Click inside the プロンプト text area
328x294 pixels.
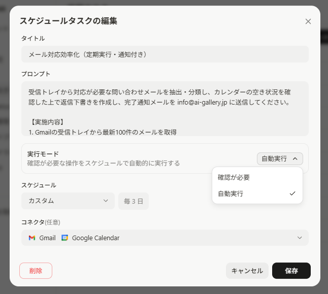[x=165, y=109]
